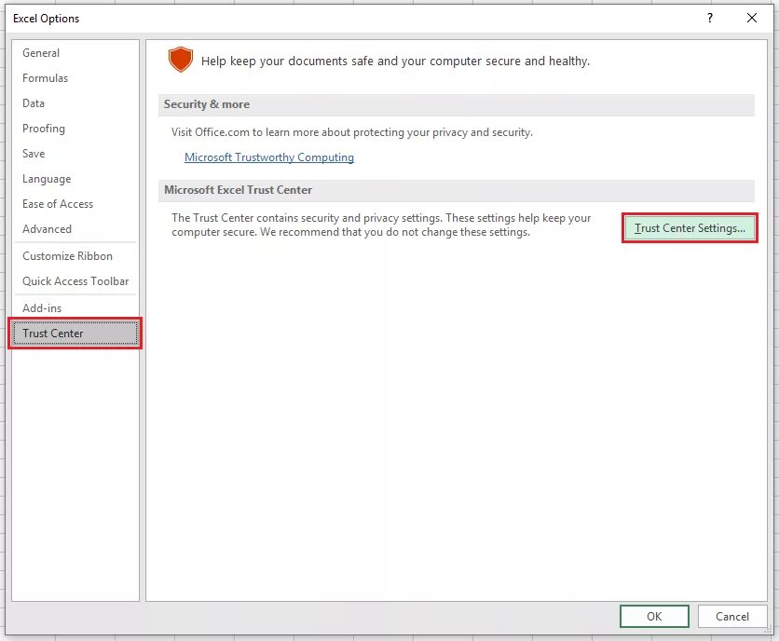Screen dimensions: 779x641
Task: Open Trust Center Settings
Action: click(690, 228)
